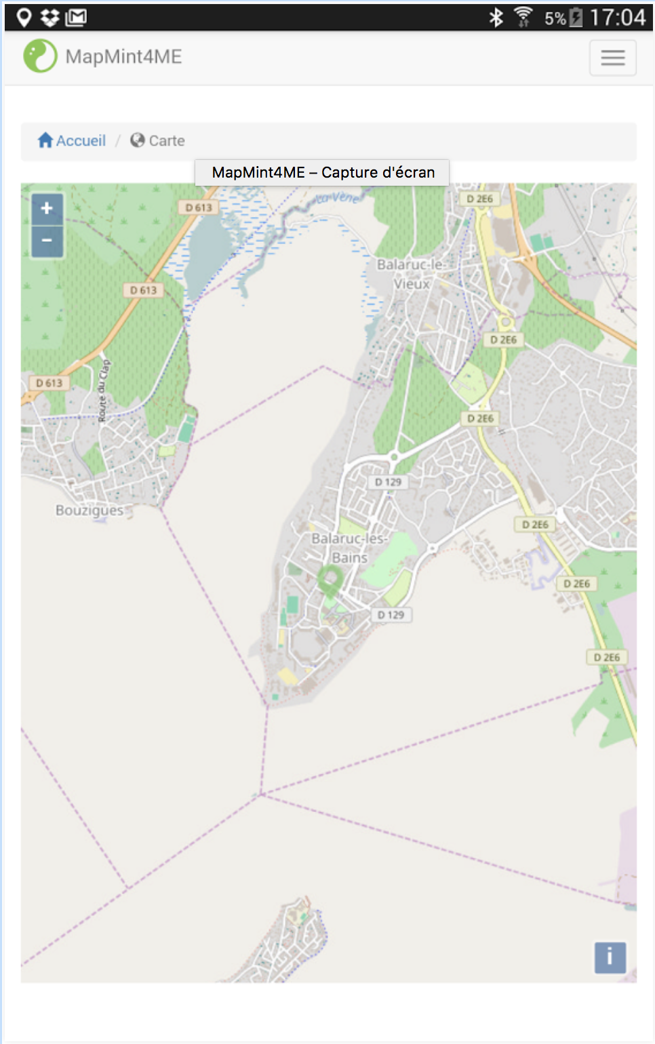Click the Bouzigues town label
This screenshot has width=655, height=1044.
90,510
